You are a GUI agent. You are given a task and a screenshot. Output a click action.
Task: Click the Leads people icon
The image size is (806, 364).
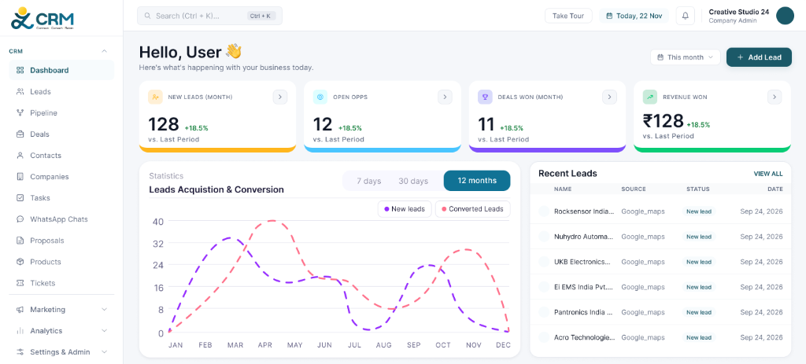coord(20,91)
